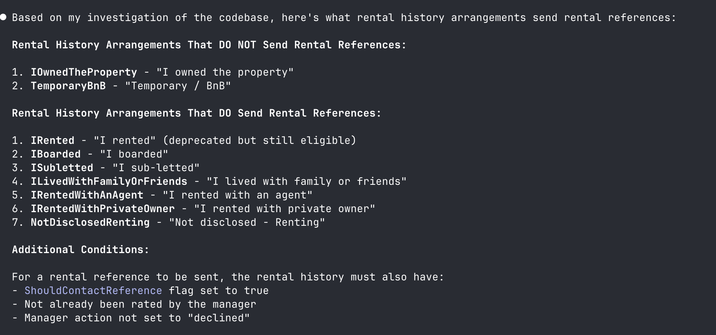Select the IBoarded bold identifier

(55, 154)
